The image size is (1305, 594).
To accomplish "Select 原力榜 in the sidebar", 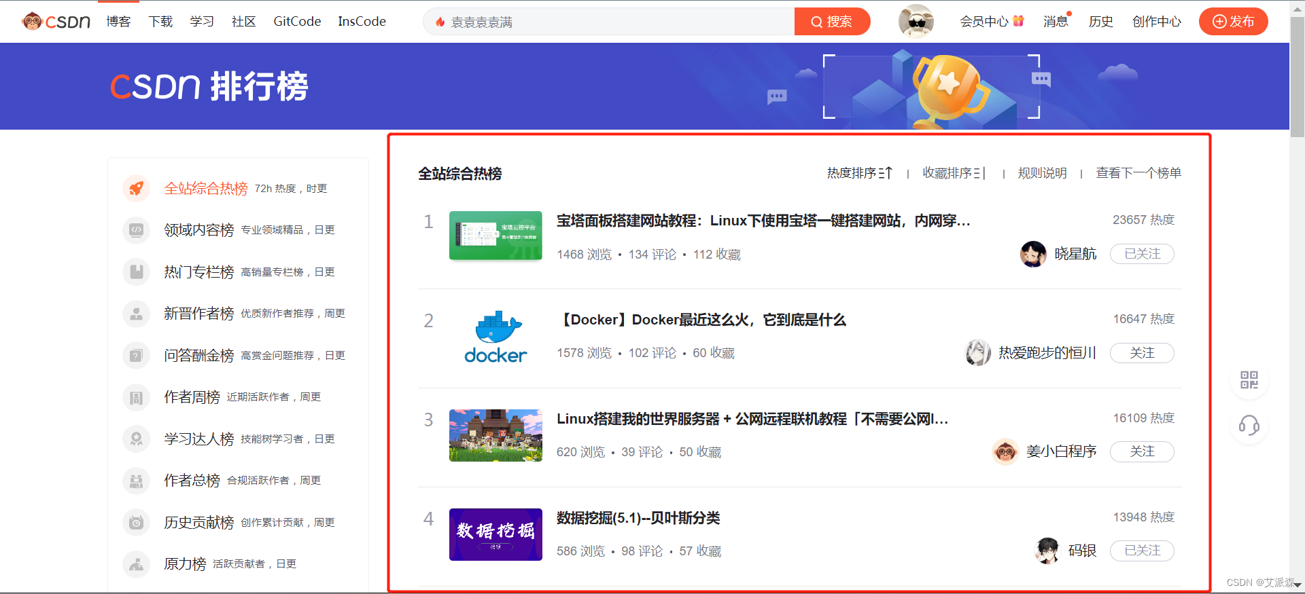I will tap(185, 564).
